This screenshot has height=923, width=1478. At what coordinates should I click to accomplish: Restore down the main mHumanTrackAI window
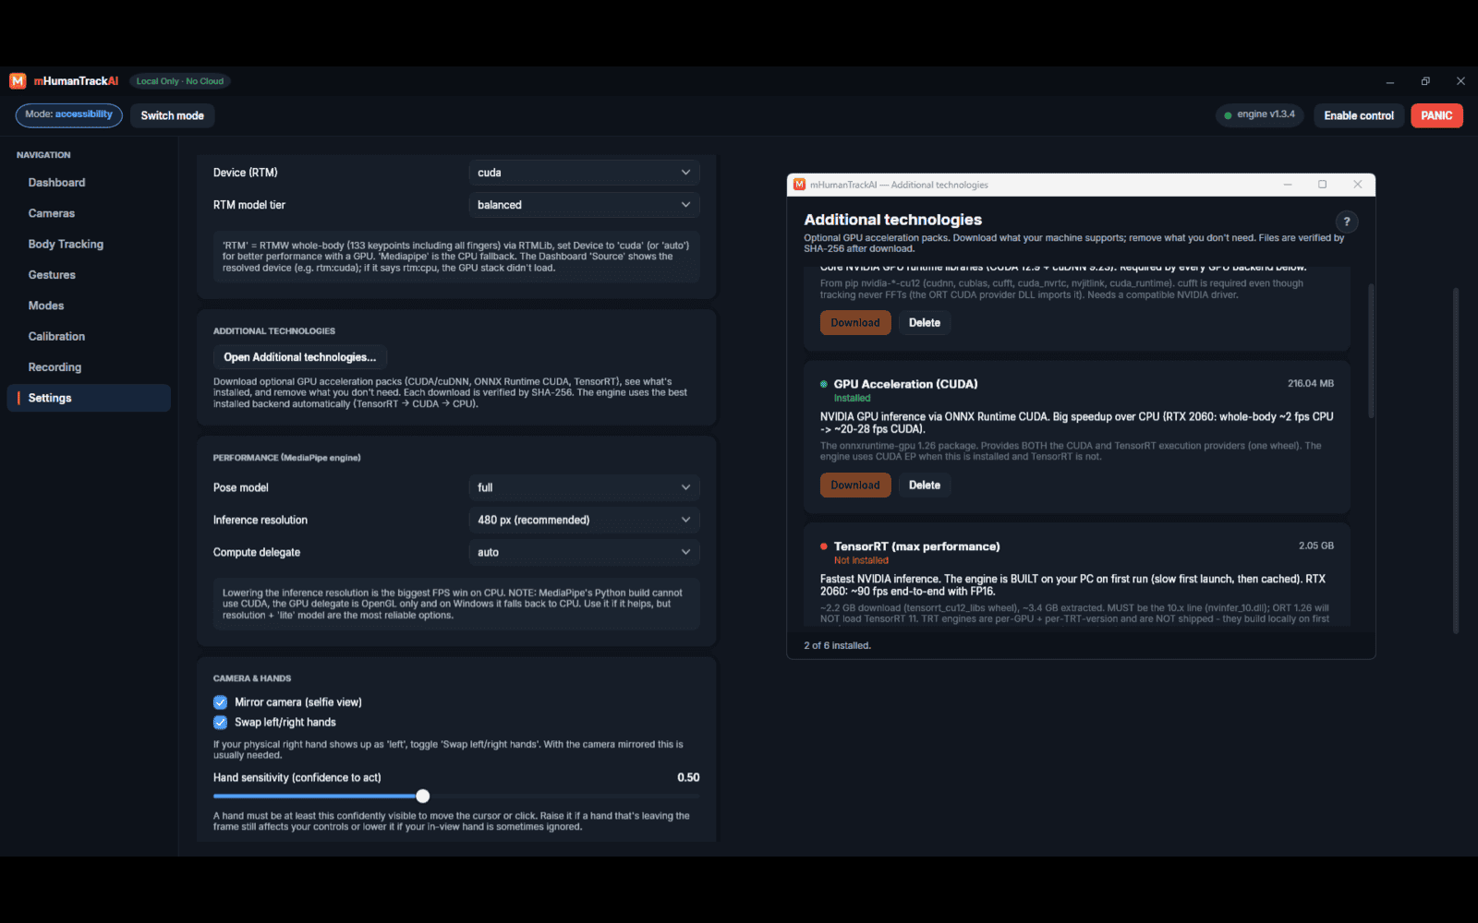coord(1425,81)
